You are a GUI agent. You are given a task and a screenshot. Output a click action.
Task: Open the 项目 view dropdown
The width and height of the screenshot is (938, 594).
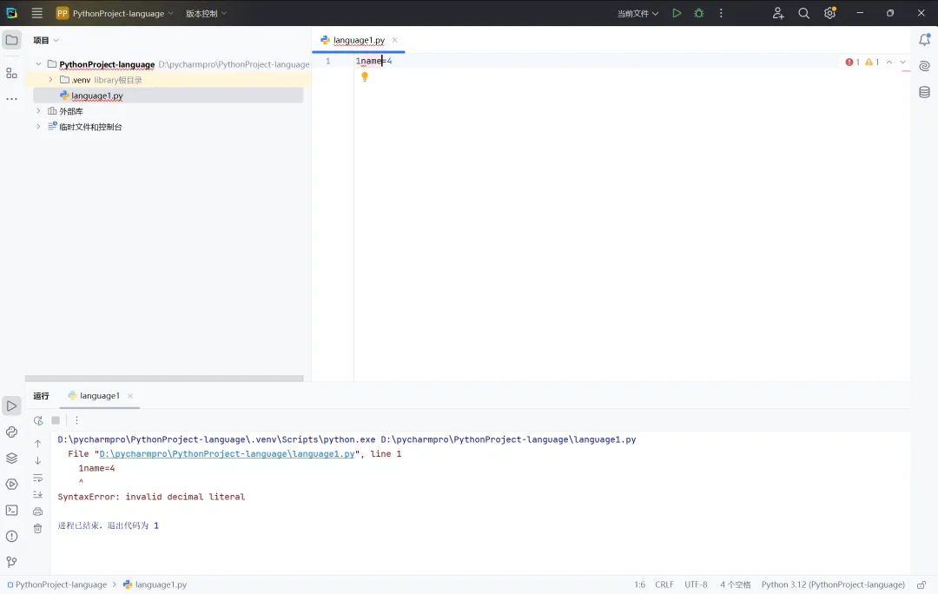pyautogui.click(x=45, y=40)
